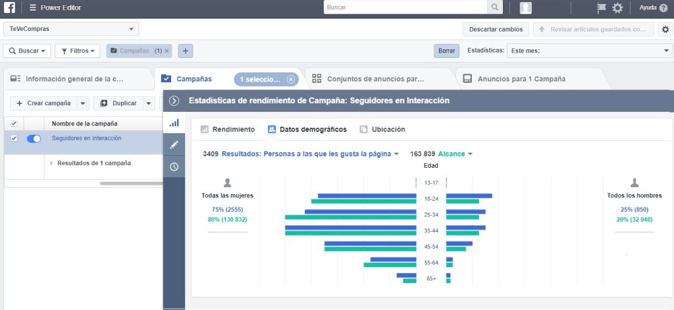674x310 pixels.
Task: Select the pencil edit icon in side panel
Action: (174, 145)
